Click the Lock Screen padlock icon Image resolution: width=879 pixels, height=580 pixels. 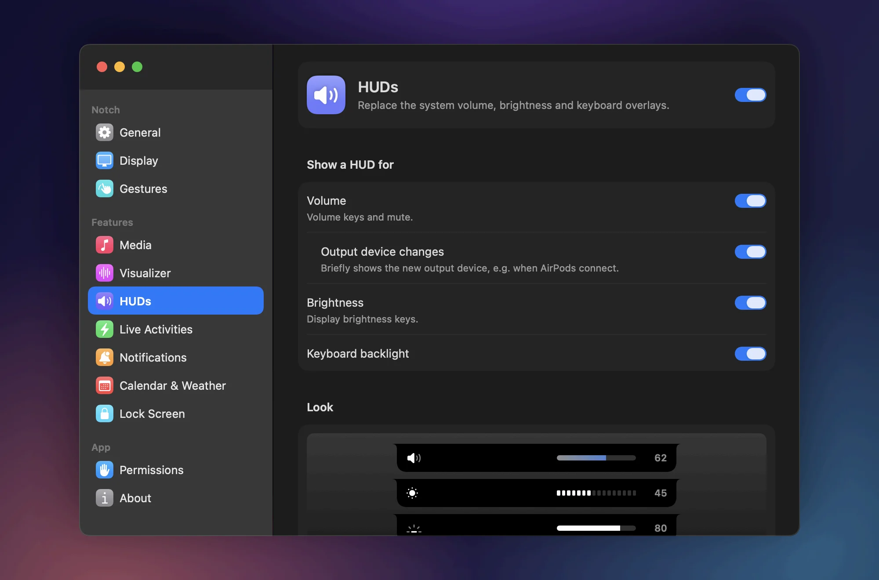point(105,414)
